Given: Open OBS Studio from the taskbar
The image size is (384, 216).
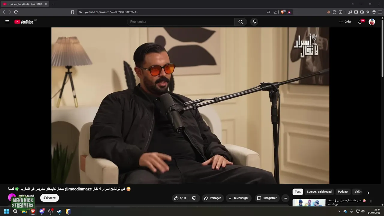Looking at the screenshot, I should 50,211.
